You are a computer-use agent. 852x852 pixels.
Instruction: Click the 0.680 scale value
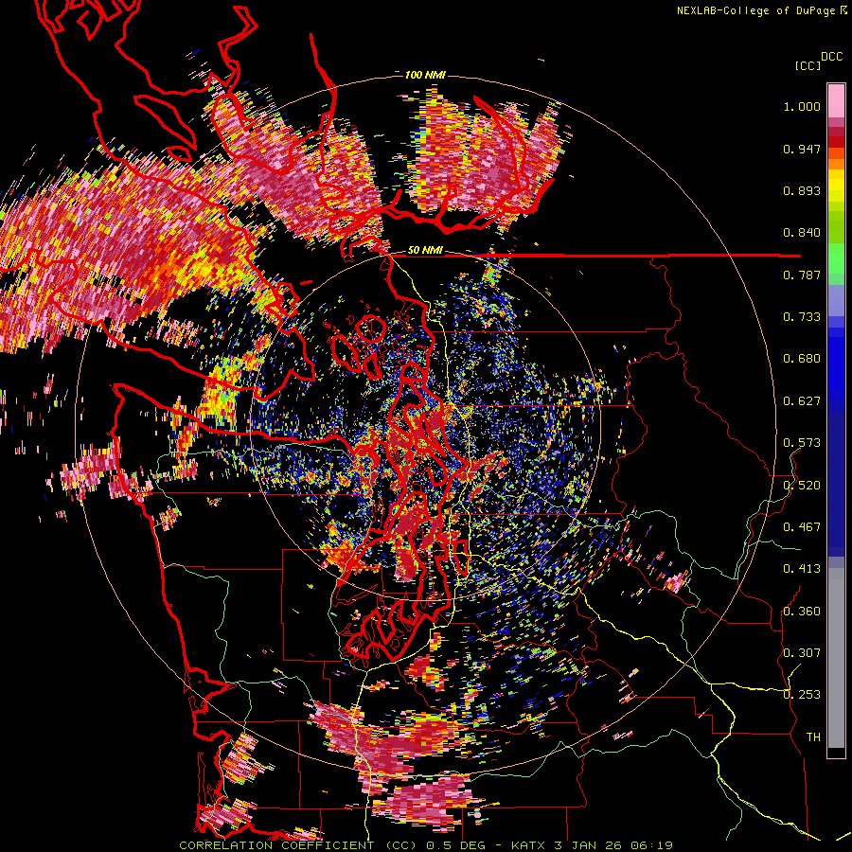tap(802, 359)
